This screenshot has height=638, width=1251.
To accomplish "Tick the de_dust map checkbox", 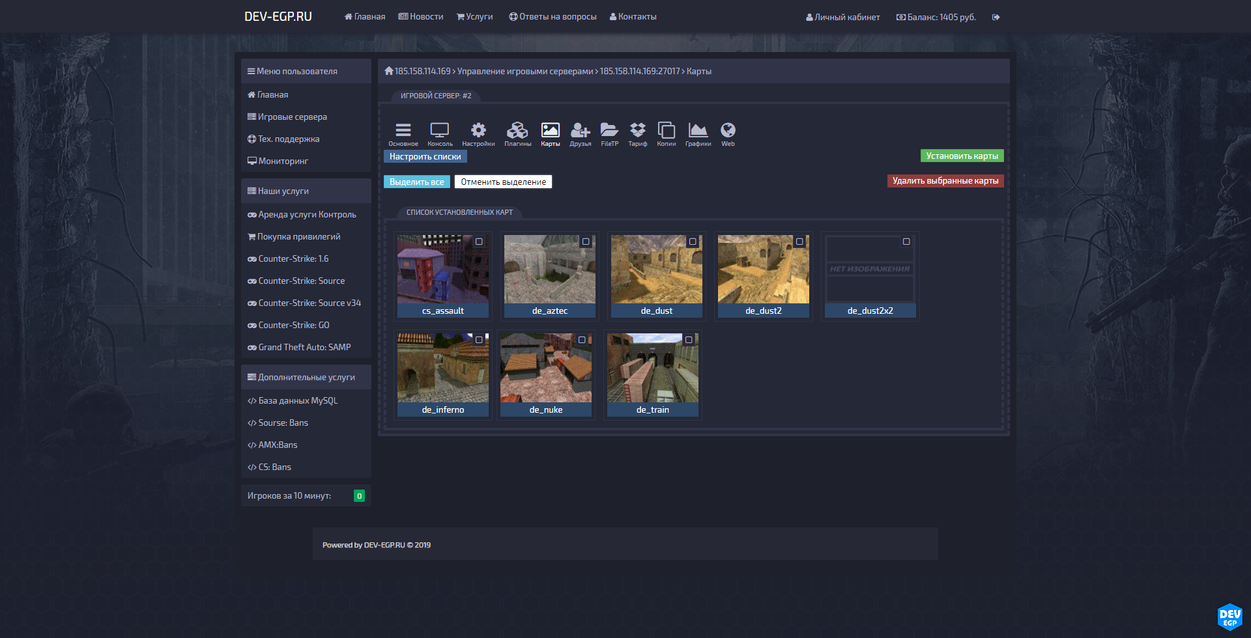I will point(693,242).
